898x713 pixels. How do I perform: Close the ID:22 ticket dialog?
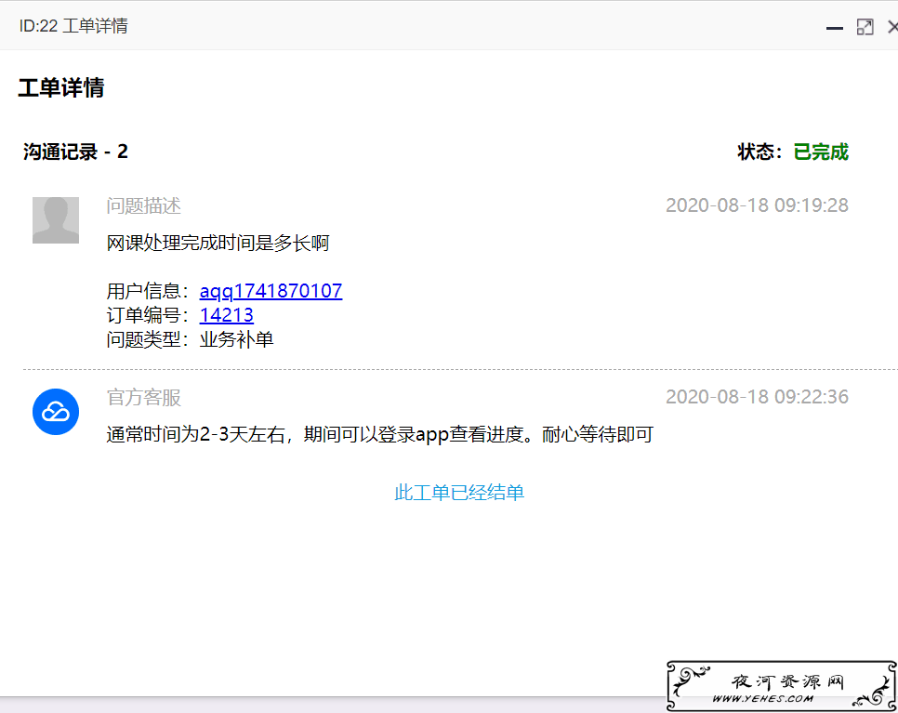click(892, 27)
